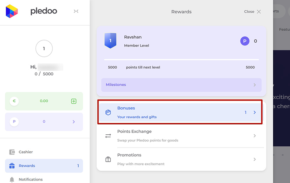Screen dimensions: 290x183
Task: Click the purple P points icon in Rewards
Action: 245,41
